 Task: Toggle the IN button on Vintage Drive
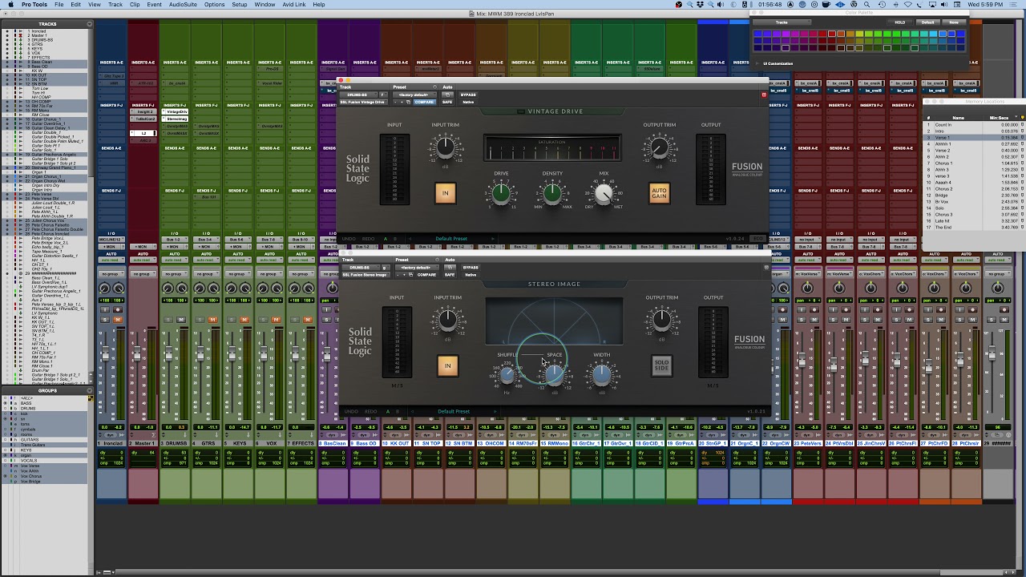point(445,193)
